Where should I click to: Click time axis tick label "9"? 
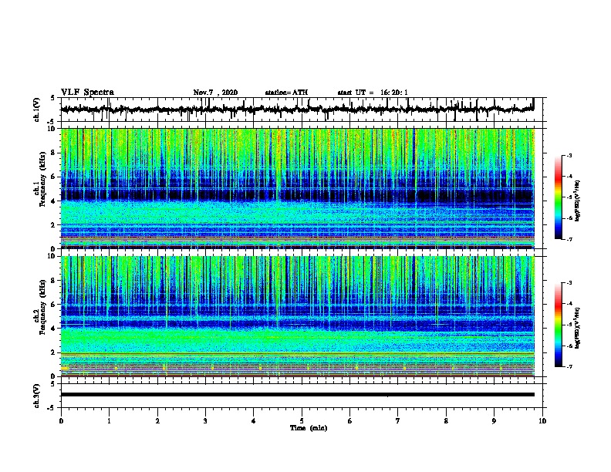click(x=494, y=421)
